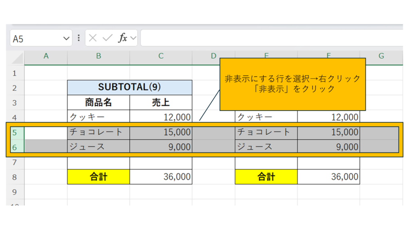
Task: Click the yellow 合計 cell in column B
Action: click(98, 177)
